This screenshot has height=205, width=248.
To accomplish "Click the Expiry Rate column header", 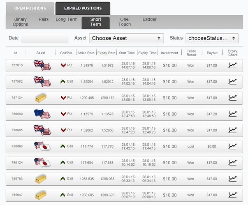I will pos(106,53).
